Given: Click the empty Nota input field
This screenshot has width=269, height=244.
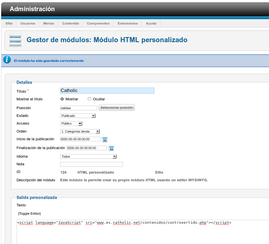Looking at the screenshot, I should coord(91,164).
